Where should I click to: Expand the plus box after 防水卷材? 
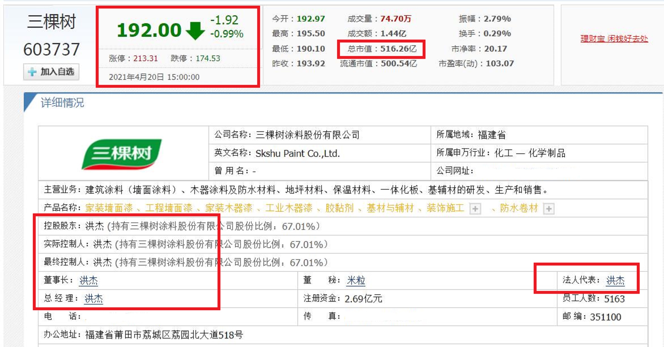tap(549, 209)
